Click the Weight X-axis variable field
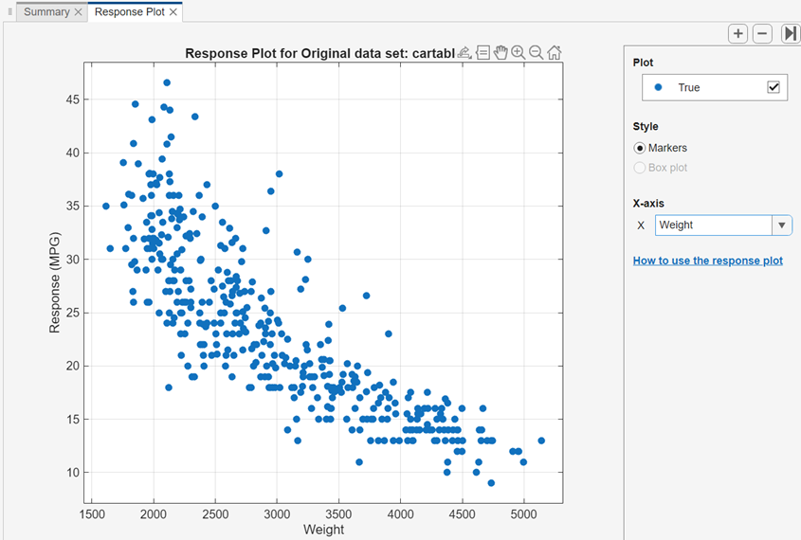 pyautogui.click(x=713, y=225)
